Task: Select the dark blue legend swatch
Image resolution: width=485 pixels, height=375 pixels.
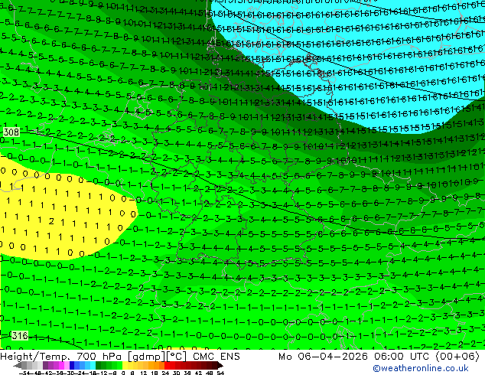Action: [72, 366]
